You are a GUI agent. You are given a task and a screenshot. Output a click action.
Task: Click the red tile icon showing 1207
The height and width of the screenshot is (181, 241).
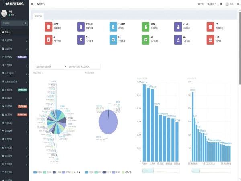coord(48,27)
